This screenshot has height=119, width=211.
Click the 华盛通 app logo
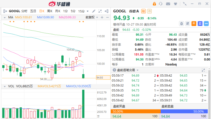[x=59, y=4]
